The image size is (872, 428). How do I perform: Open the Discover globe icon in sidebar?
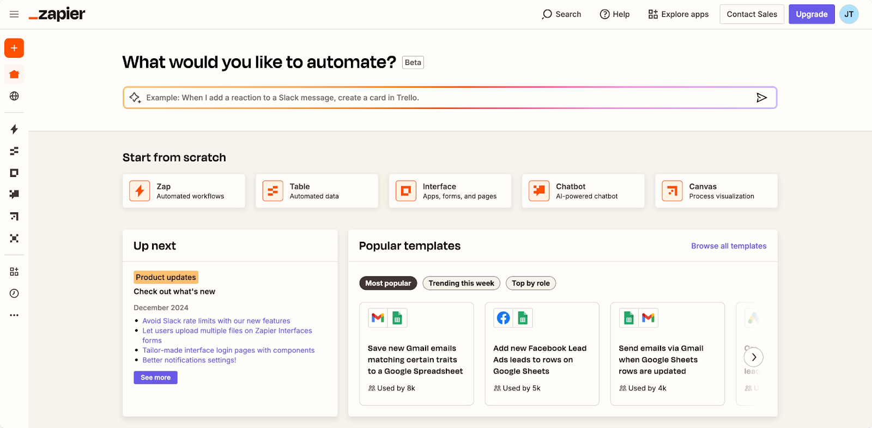click(14, 96)
